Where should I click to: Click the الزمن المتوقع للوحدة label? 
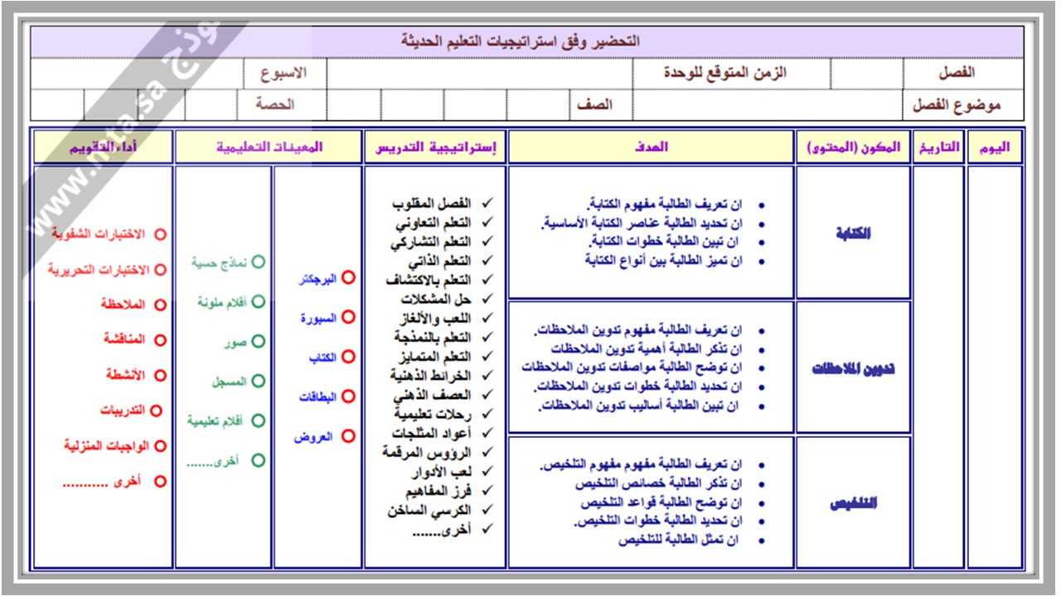tap(725, 73)
